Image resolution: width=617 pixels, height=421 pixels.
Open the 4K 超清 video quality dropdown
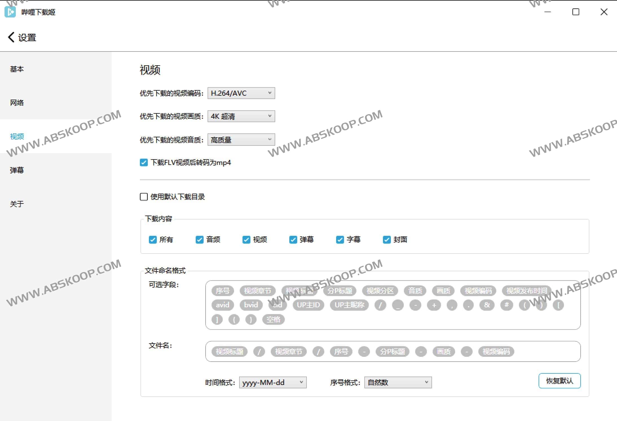point(241,116)
